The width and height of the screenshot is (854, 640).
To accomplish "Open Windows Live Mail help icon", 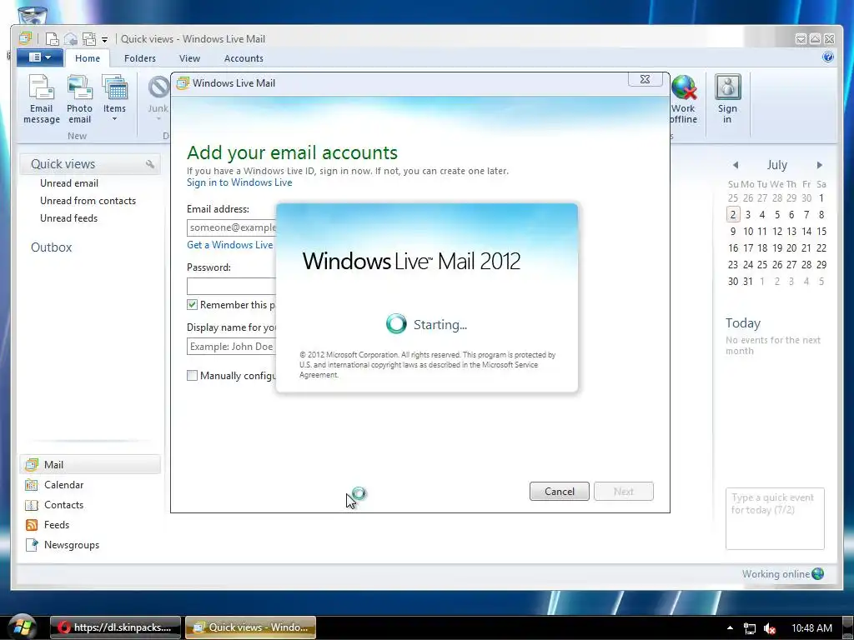I will [828, 57].
